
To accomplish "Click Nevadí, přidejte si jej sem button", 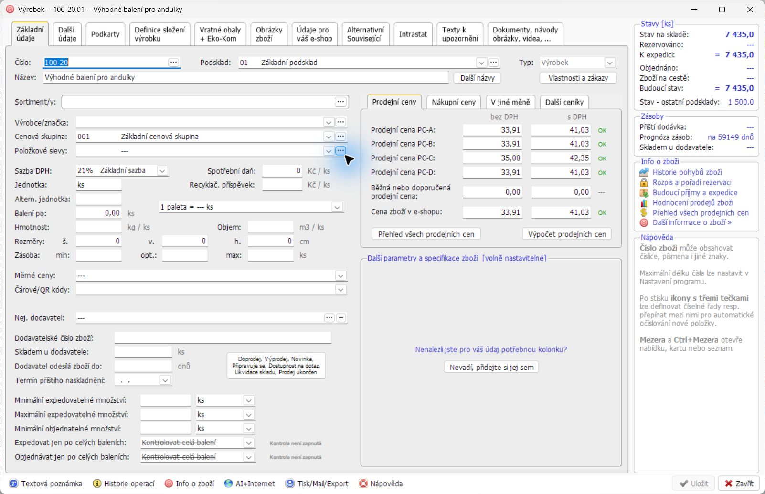I will point(492,367).
